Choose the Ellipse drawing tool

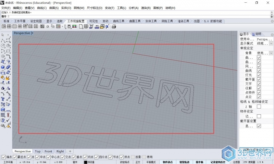(x=8, y=46)
